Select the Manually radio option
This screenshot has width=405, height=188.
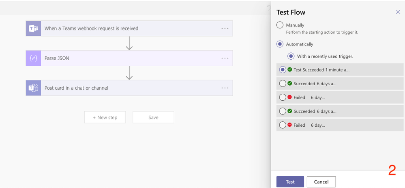(x=280, y=25)
